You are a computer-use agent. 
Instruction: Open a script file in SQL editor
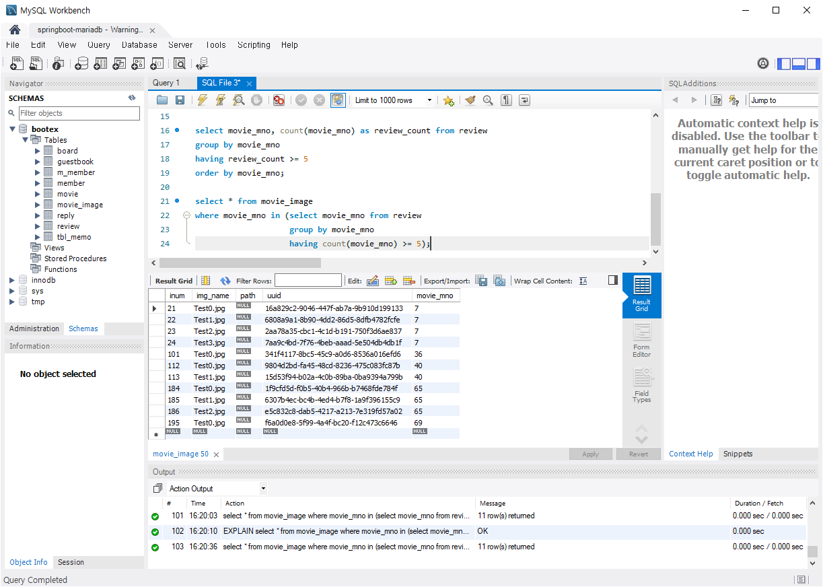[x=162, y=100]
